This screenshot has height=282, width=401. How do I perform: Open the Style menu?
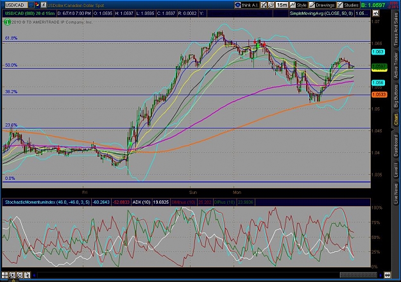click(x=298, y=5)
